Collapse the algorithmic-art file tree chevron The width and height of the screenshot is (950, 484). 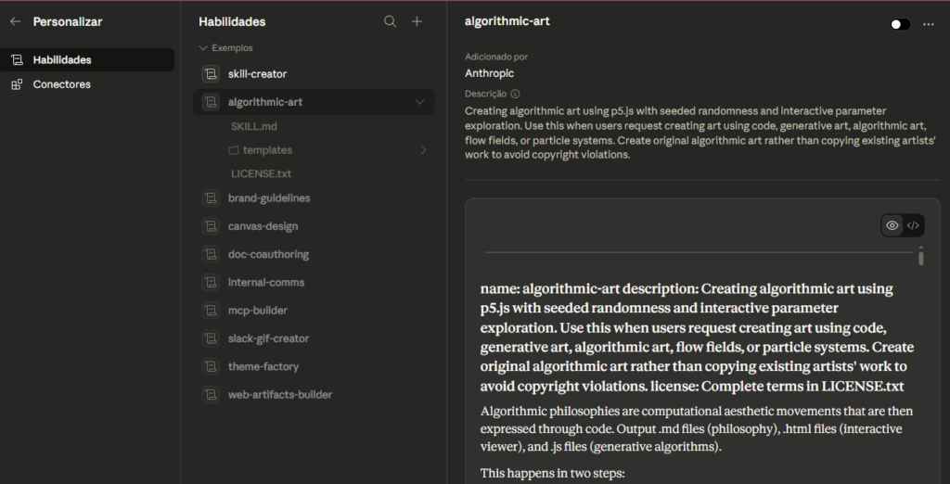tap(419, 102)
